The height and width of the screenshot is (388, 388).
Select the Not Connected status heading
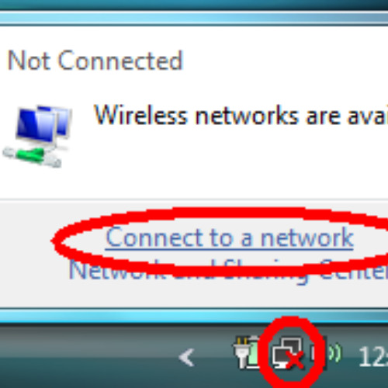point(95,61)
